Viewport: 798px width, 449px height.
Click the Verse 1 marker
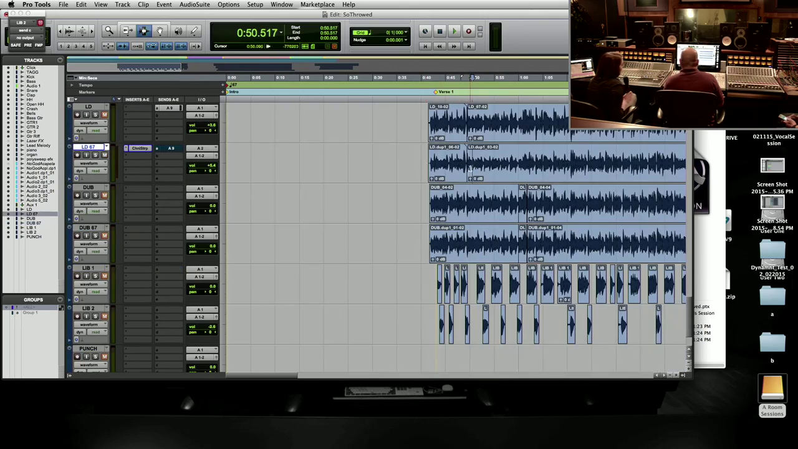click(443, 92)
